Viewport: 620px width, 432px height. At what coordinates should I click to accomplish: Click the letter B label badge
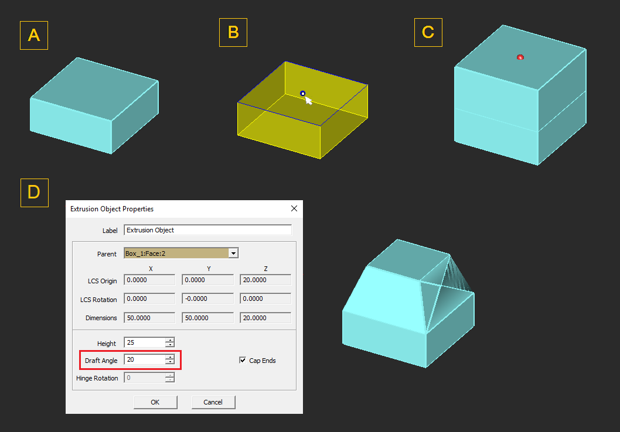[x=233, y=32]
